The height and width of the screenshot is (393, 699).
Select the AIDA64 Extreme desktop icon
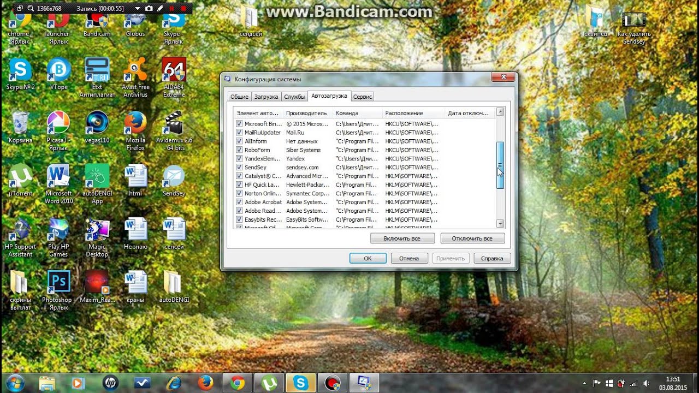(x=174, y=78)
